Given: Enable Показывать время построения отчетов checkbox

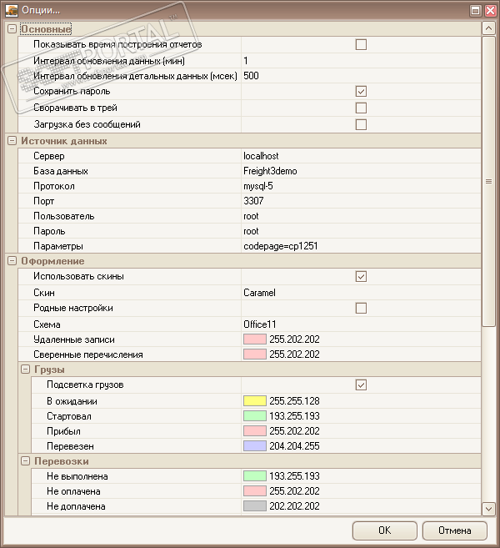Looking at the screenshot, I should tap(361, 45).
